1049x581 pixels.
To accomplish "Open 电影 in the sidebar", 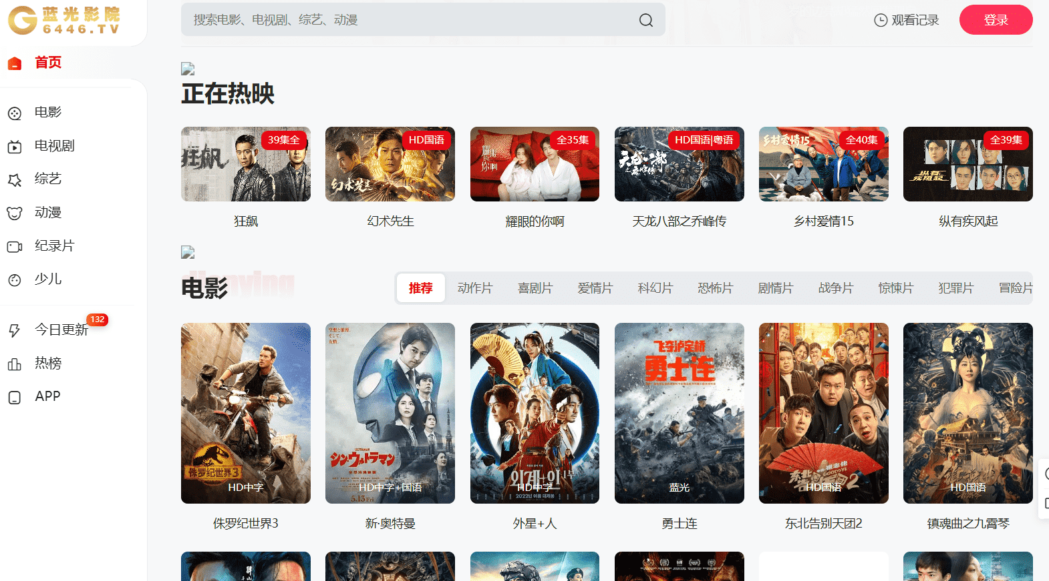I will 48,112.
